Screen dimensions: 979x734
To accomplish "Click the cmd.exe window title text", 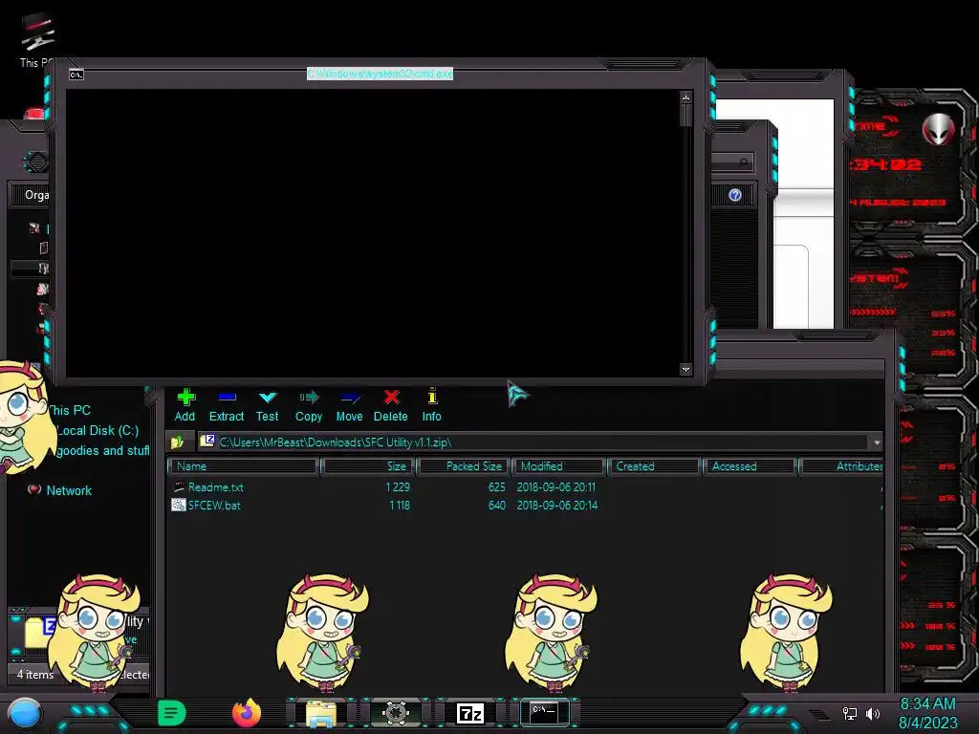I will pyautogui.click(x=380, y=74).
